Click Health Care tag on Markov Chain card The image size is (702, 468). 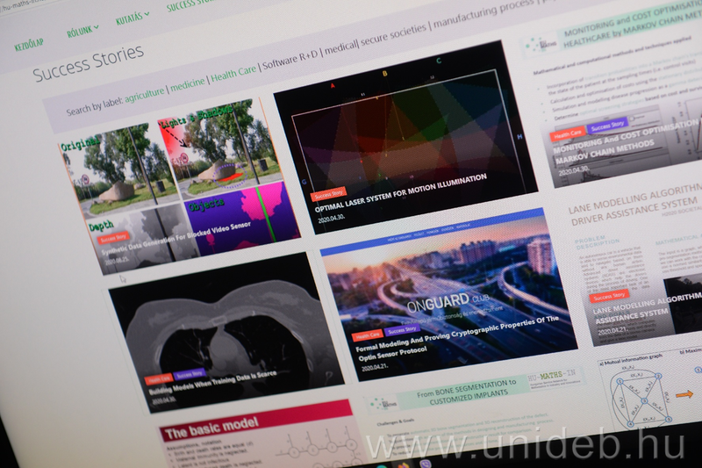[x=566, y=134]
